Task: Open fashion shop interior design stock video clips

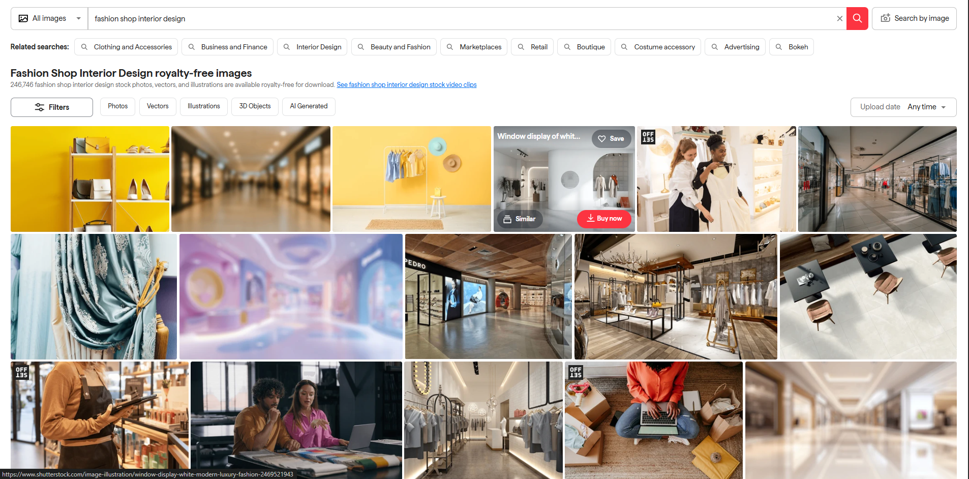Action: point(406,84)
